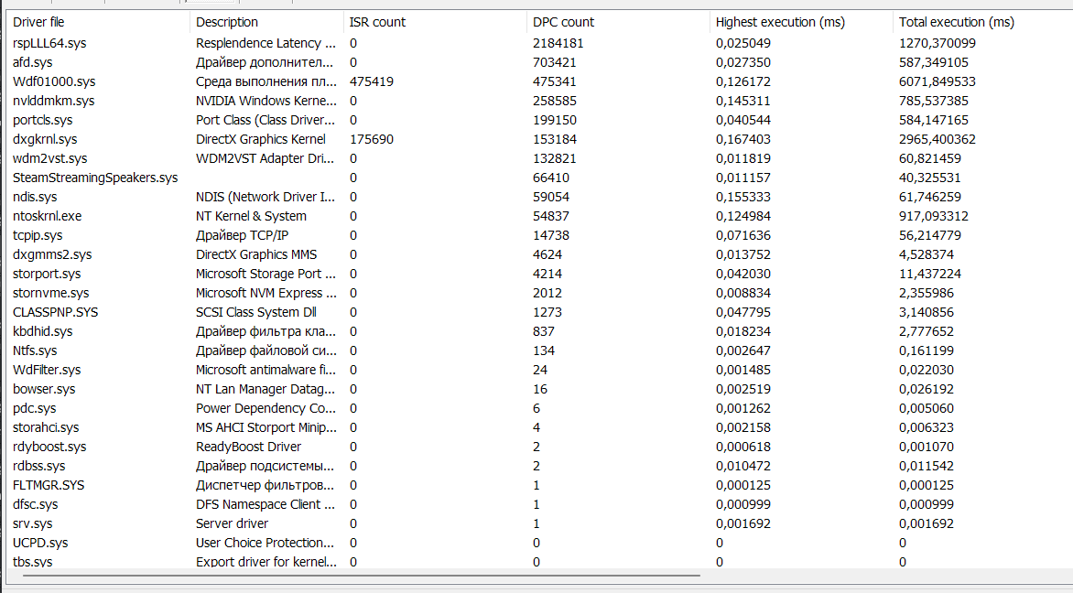Select the rdyboost.sys driver row
Viewport: 1073px width, 593px height.
(540, 446)
